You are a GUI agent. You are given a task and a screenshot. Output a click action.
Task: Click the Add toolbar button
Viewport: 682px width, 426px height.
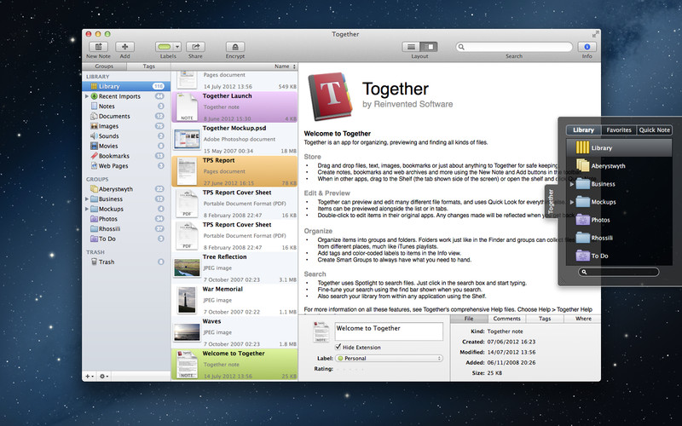(x=125, y=47)
